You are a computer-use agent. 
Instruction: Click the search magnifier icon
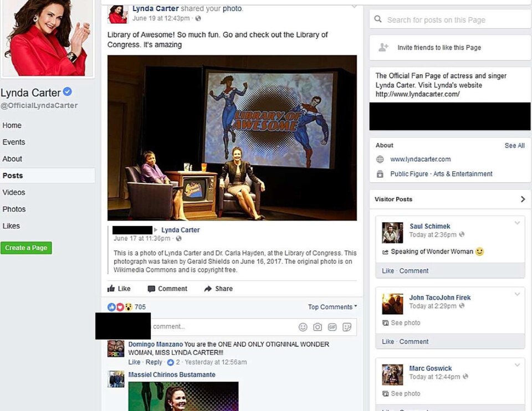click(378, 19)
